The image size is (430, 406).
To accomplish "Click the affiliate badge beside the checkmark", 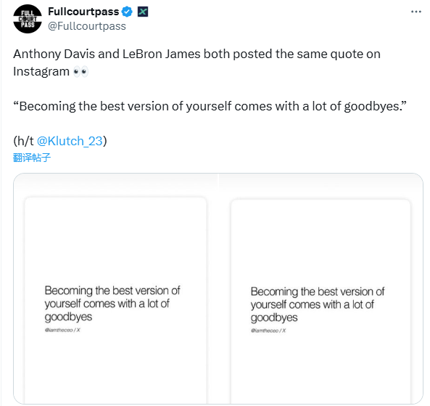I will pos(143,12).
